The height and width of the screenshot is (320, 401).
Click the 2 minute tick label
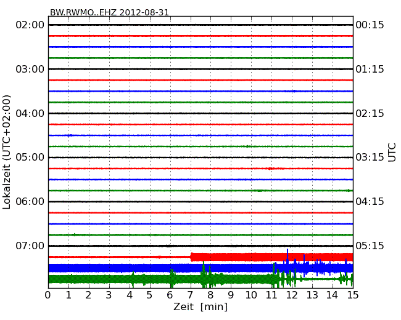point(88,295)
